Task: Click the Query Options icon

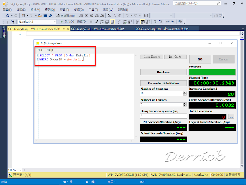Action: [x=107, y=22]
